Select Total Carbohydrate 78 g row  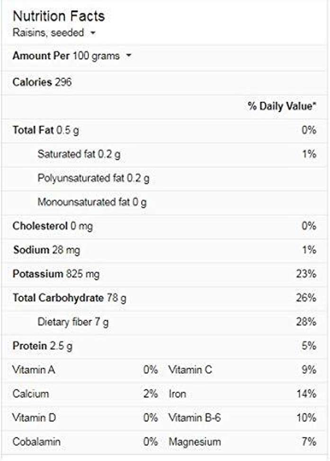tap(69, 298)
